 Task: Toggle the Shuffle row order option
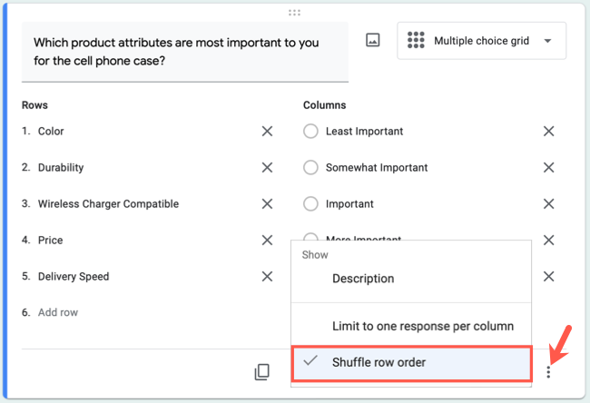pos(411,362)
